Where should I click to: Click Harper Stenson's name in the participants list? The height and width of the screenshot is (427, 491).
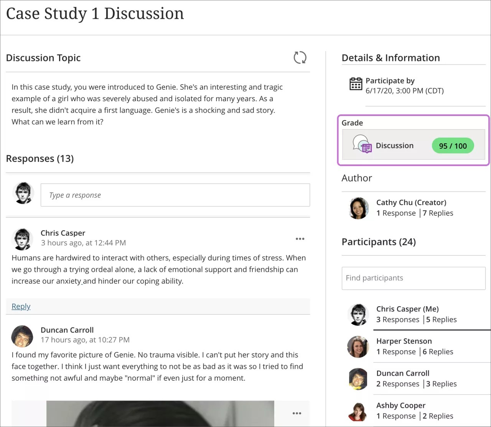coord(404,341)
